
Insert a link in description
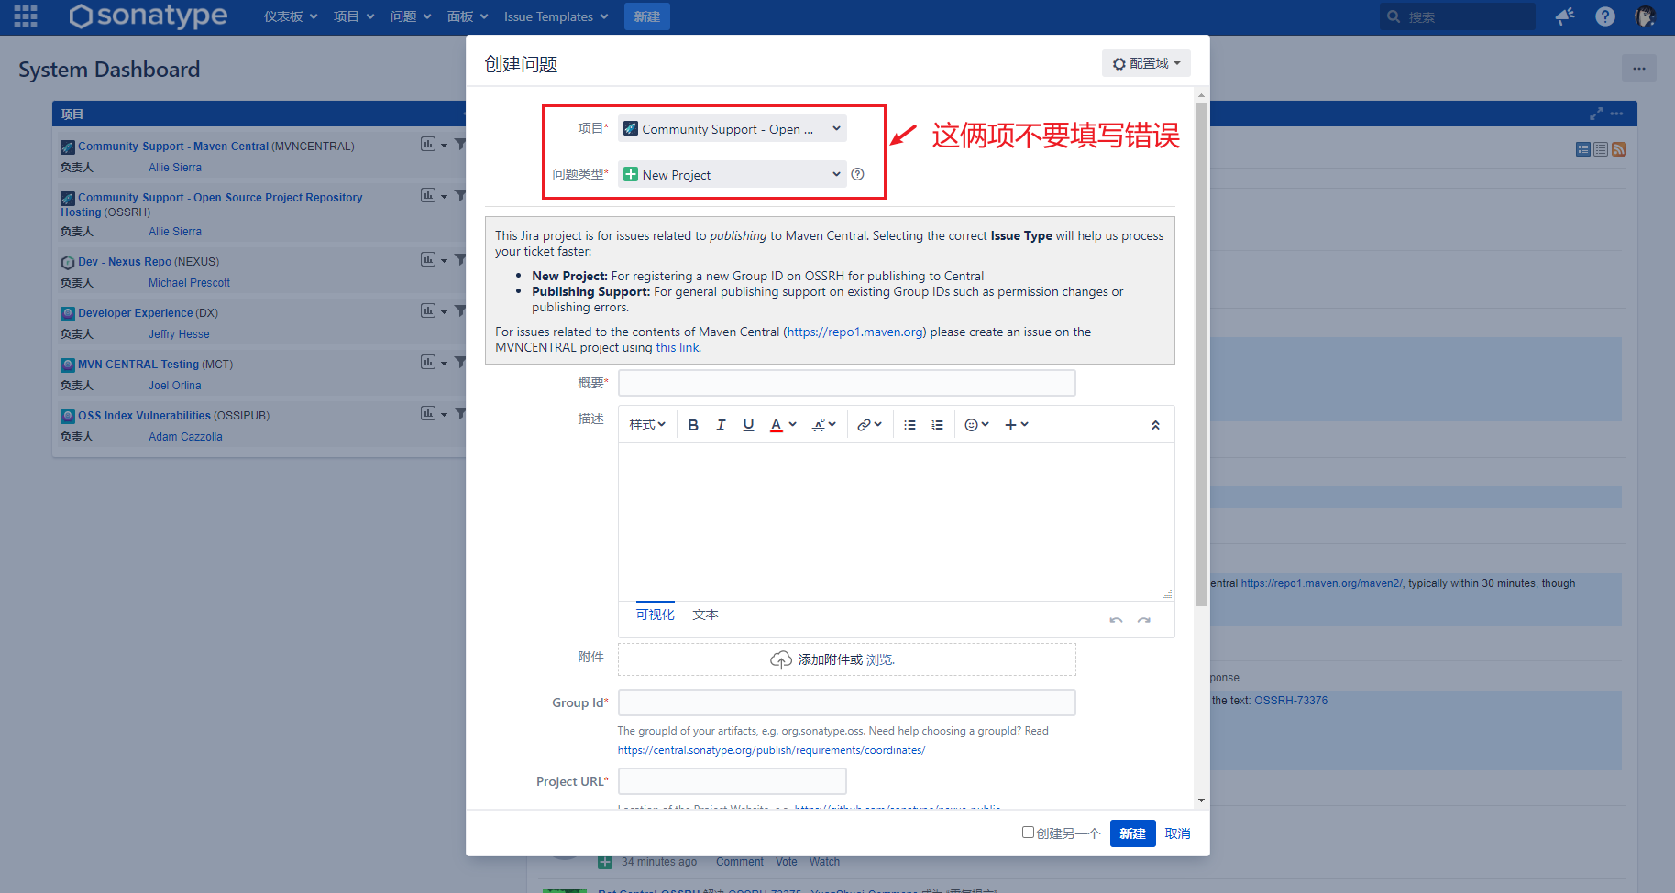[x=869, y=425]
